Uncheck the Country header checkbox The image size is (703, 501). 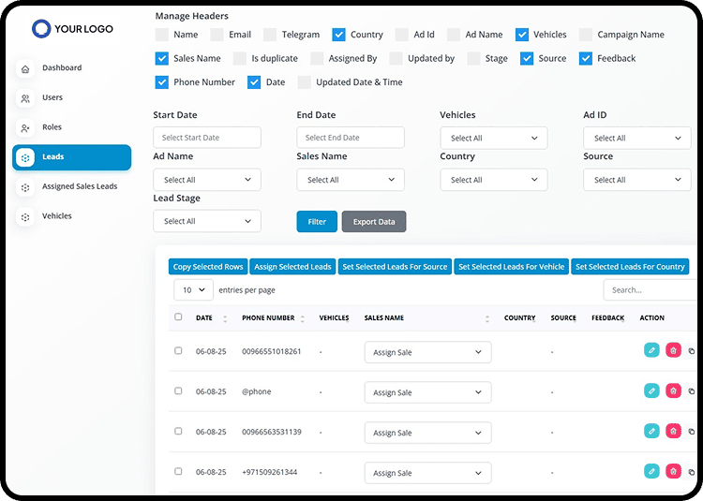[x=339, y=35]
